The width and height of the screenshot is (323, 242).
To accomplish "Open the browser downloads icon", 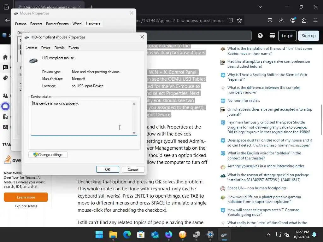I will point(281,20).
